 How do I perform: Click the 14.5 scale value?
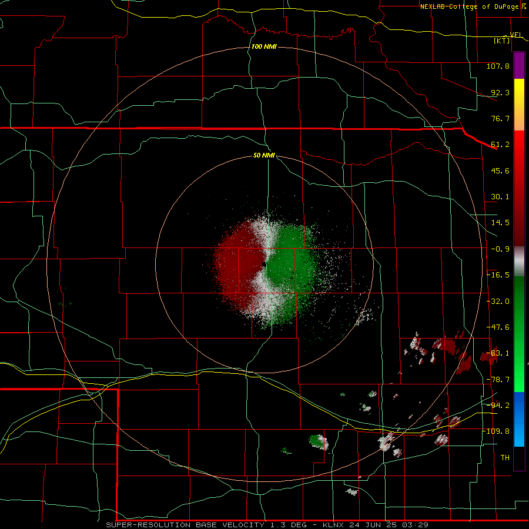(x=500, y=223)
